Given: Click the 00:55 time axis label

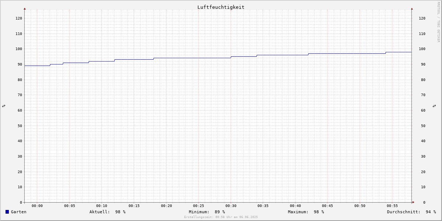Looking at the screenshot, I should (392, 206).
